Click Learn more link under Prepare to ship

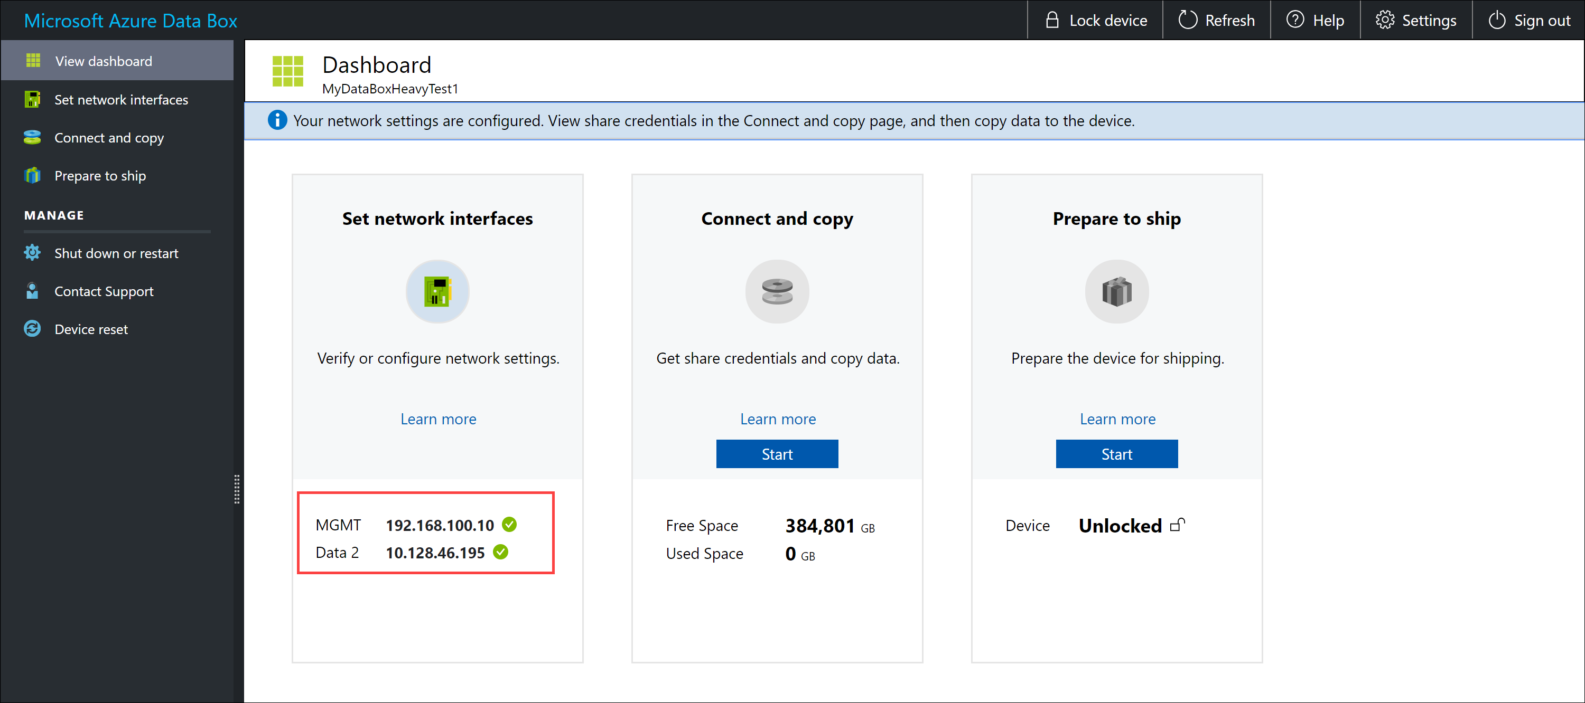click(1116, 418)
